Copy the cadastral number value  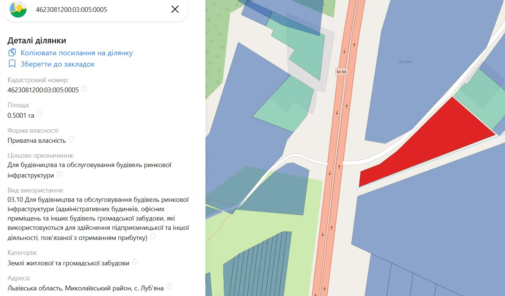coord(84,89)
